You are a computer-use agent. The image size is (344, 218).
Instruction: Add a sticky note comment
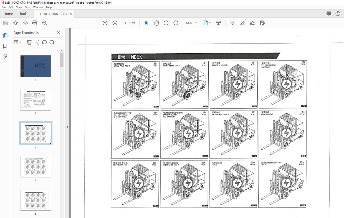pyautogui.click(x=233, y=23)
